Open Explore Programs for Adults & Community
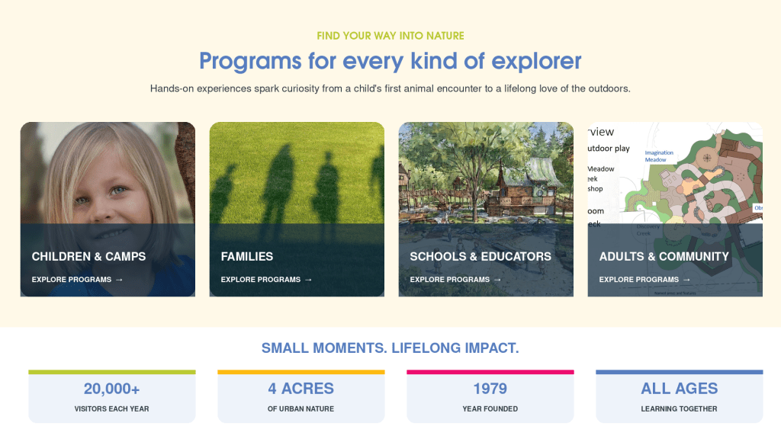The width and height of the screenshot is (781, 439). coord(644,280)
